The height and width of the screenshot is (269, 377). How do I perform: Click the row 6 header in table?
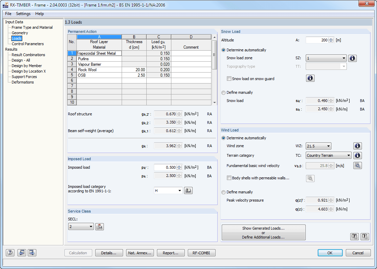pyautogui.click(x=72, y=81)
